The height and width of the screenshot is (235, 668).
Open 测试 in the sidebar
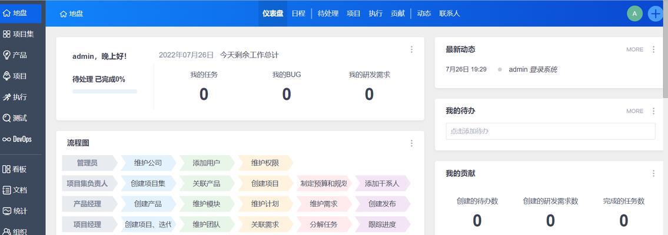(15, 117)
